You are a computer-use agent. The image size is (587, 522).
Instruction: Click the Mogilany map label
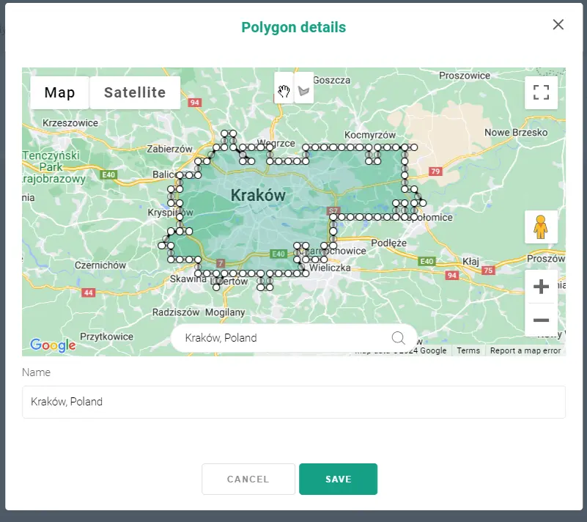[x=225, y=312]
